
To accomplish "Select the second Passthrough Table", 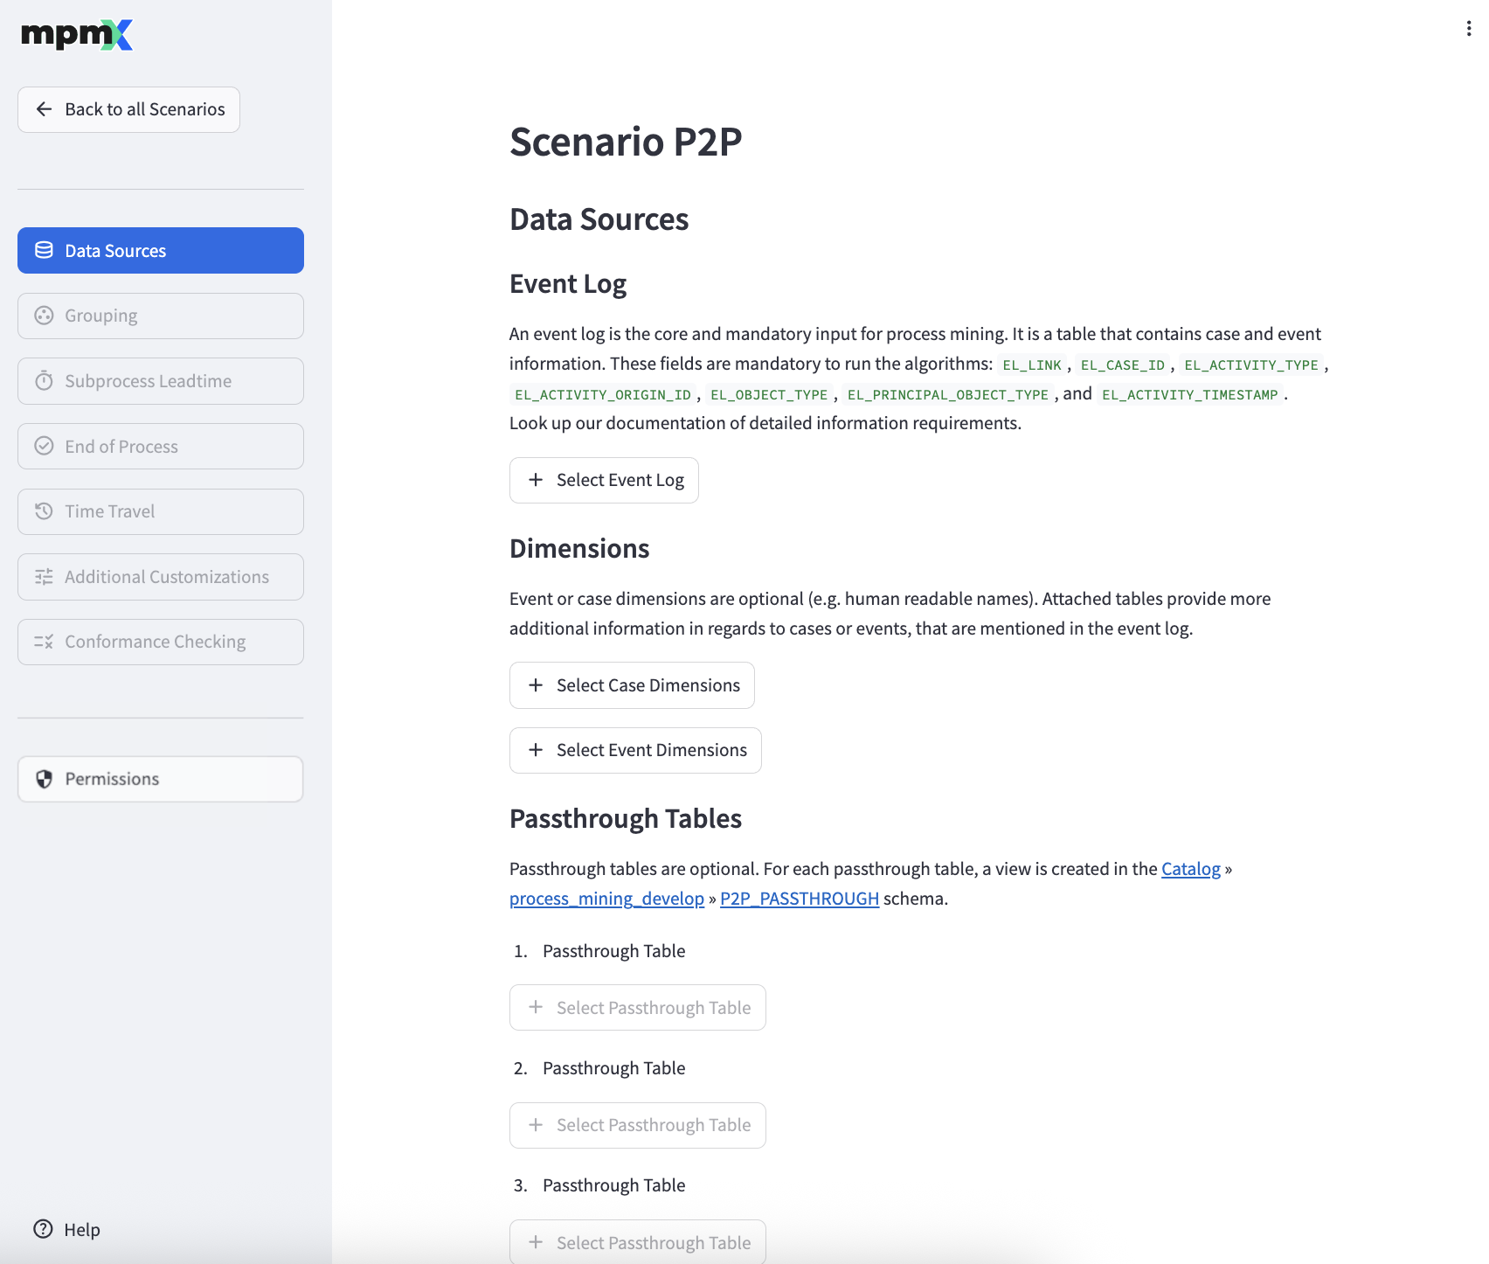I will 638,1125.
